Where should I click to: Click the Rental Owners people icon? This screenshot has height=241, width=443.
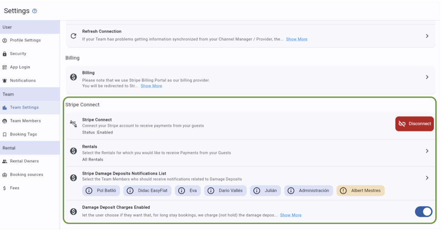pos(4,161)
